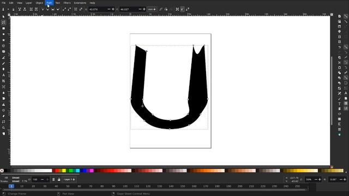Click Undo icon in right command bar
This screenshot has height=196, width=349.
tap(339, 47)
